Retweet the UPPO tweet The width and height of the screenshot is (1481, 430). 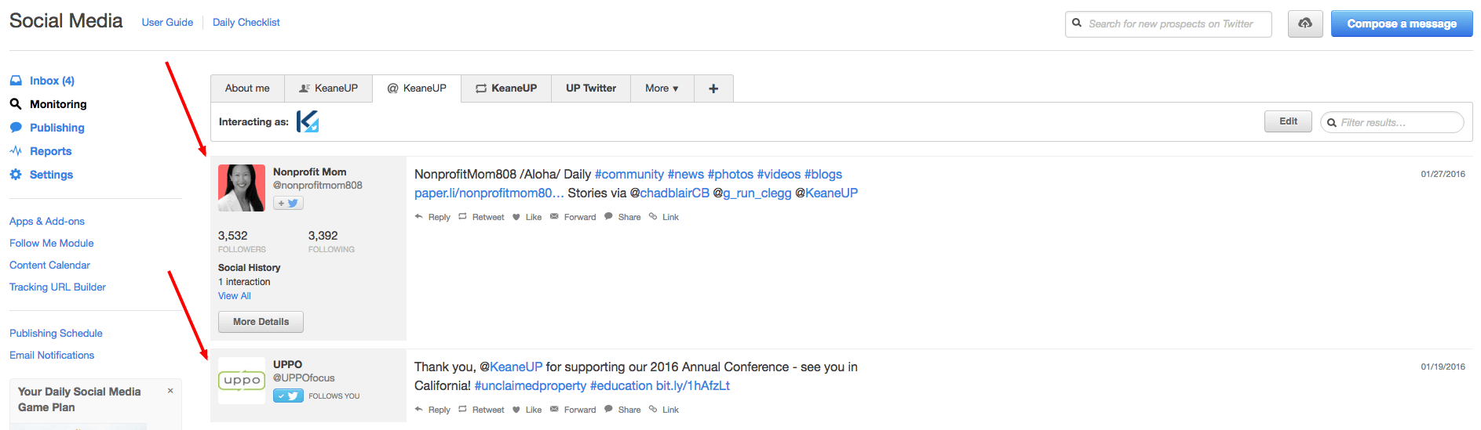pyautogui.click(x=481, y=410)
